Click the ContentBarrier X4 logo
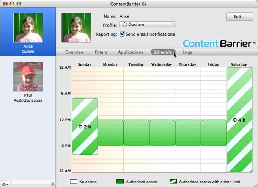The height and width of the screenshot is (188, 258). point(220,43)
